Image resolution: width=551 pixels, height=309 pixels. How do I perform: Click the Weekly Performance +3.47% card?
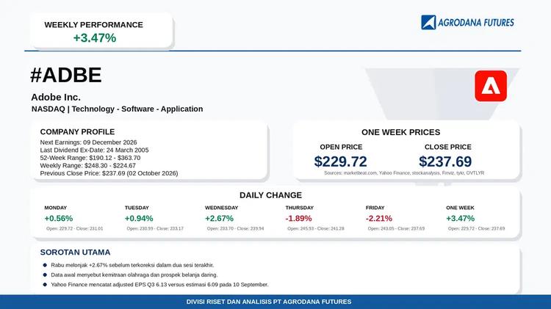click(101, 31)
